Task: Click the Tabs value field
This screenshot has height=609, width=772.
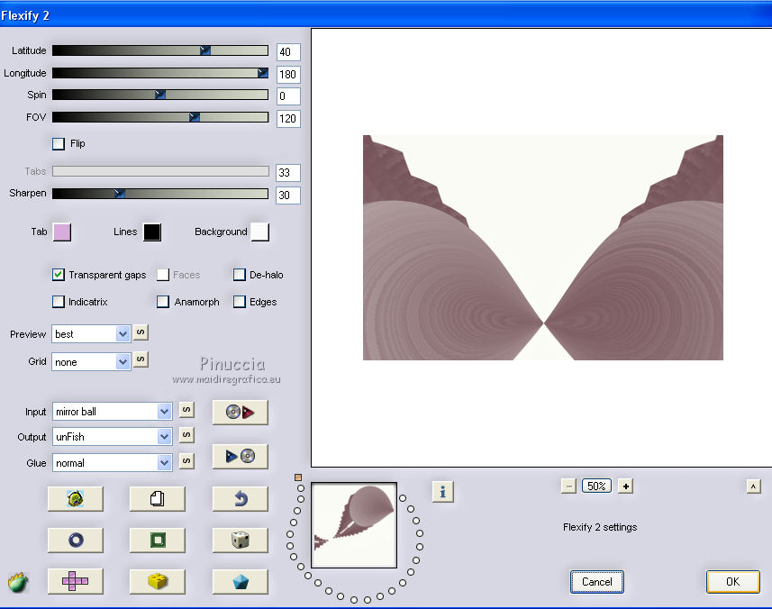Action: pos(288,173)
